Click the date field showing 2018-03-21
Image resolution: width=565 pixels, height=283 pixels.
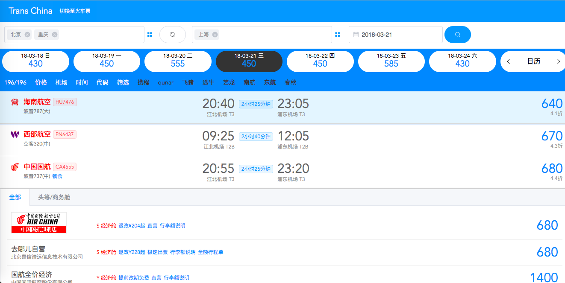coord(396,35)
